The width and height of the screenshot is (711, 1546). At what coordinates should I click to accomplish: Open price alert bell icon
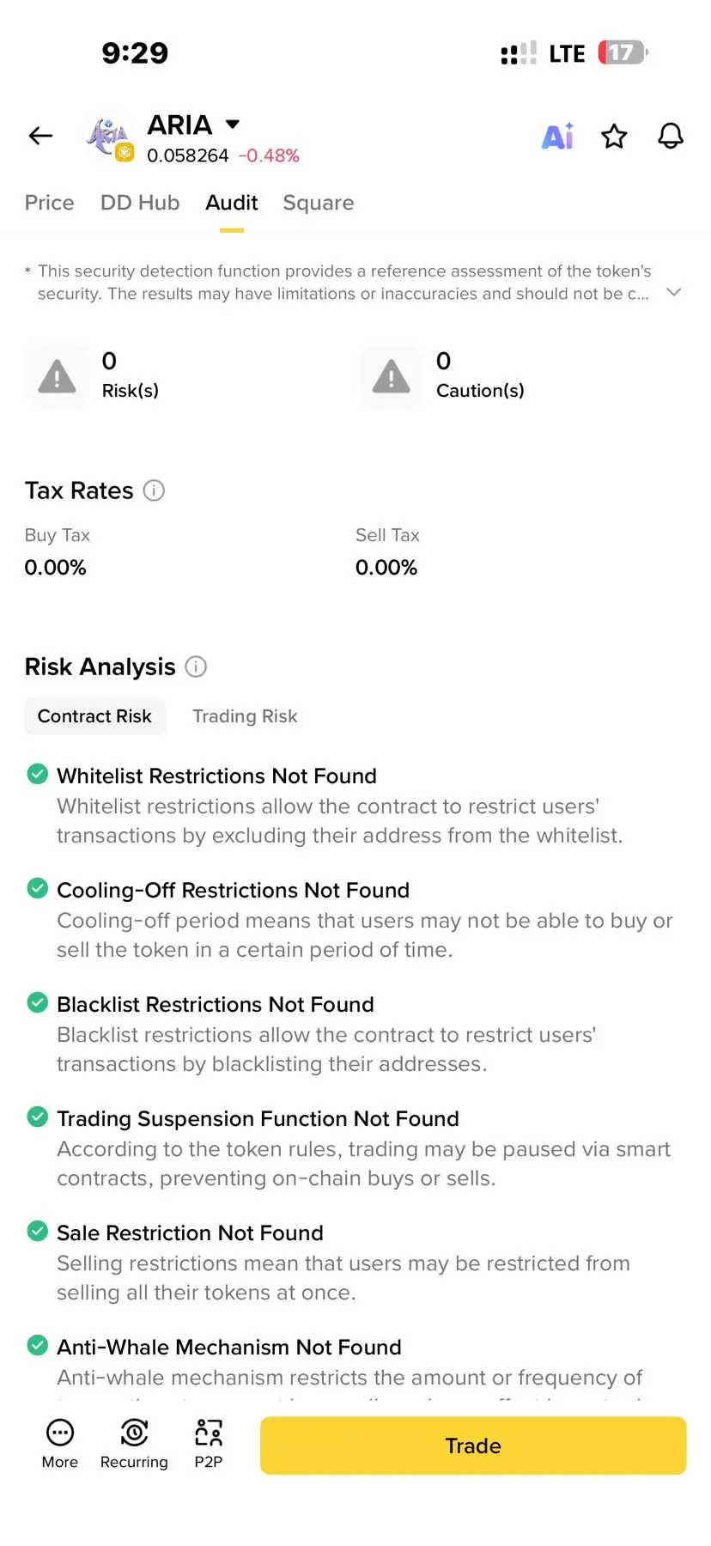coord(671,136)
